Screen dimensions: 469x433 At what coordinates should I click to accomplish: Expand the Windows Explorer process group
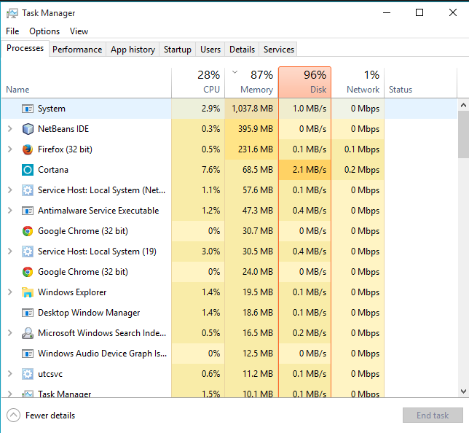(9, 292)
